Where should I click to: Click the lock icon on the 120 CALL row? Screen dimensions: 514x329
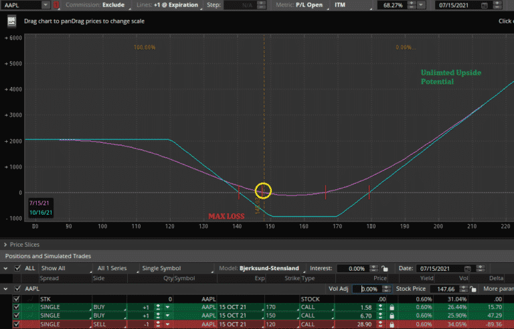click(391, 324)
